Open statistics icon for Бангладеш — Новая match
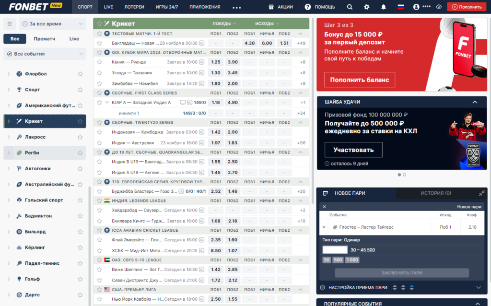The height and width of the screenshot is (306, 491). (x=202, y=43)
